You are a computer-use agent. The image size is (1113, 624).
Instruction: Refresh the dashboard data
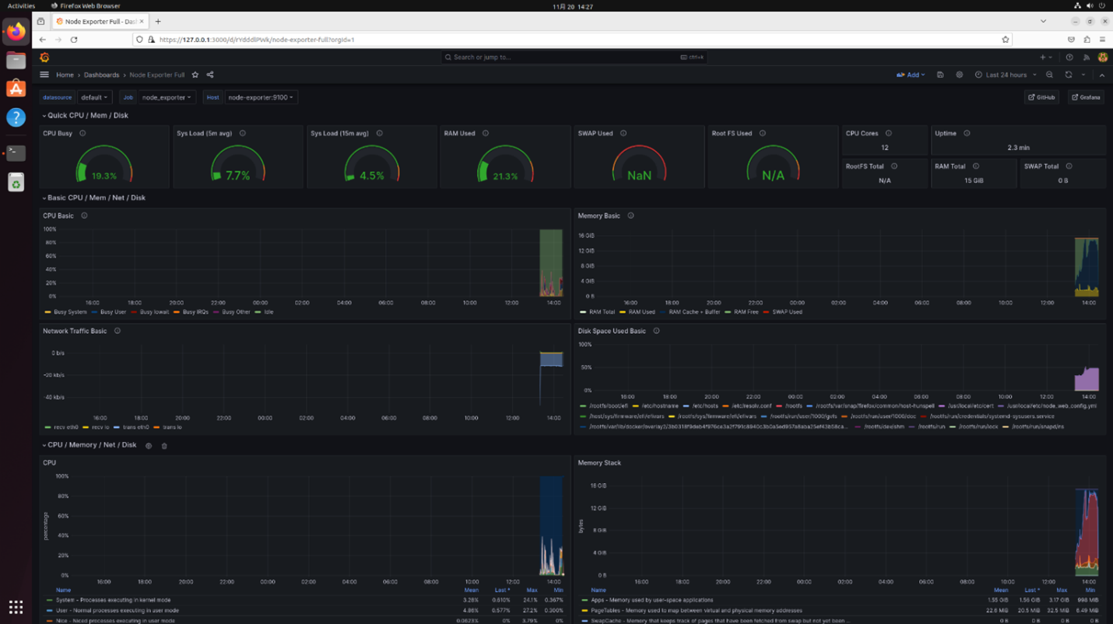point(1069,75)
